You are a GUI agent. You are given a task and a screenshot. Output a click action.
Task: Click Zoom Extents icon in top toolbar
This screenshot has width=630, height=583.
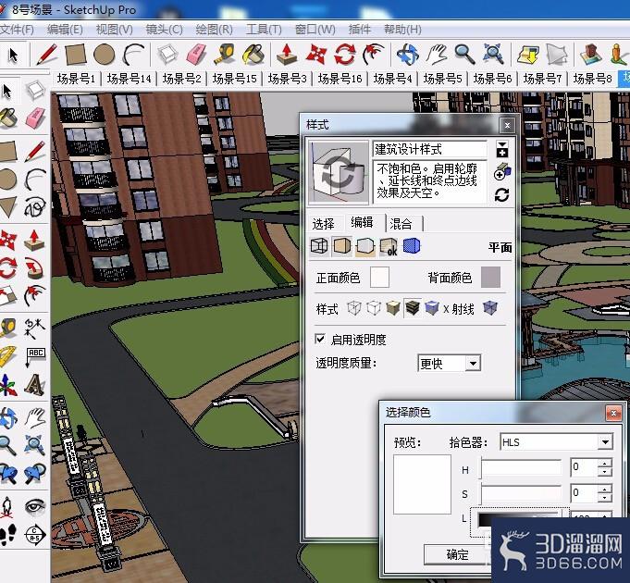click(x=493, y=55)
